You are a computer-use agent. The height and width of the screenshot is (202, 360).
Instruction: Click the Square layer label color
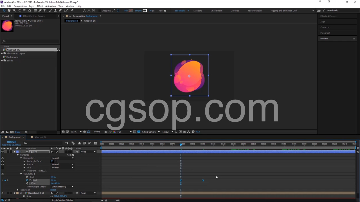(x=17, y=152)
